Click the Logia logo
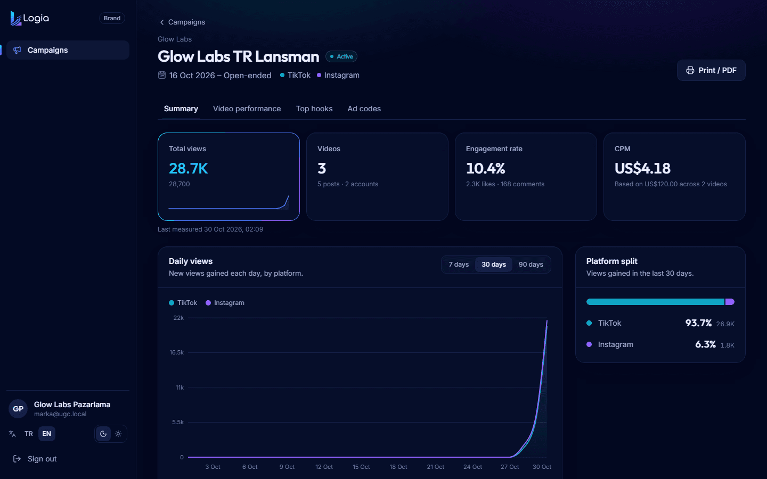 pos(30,18)
